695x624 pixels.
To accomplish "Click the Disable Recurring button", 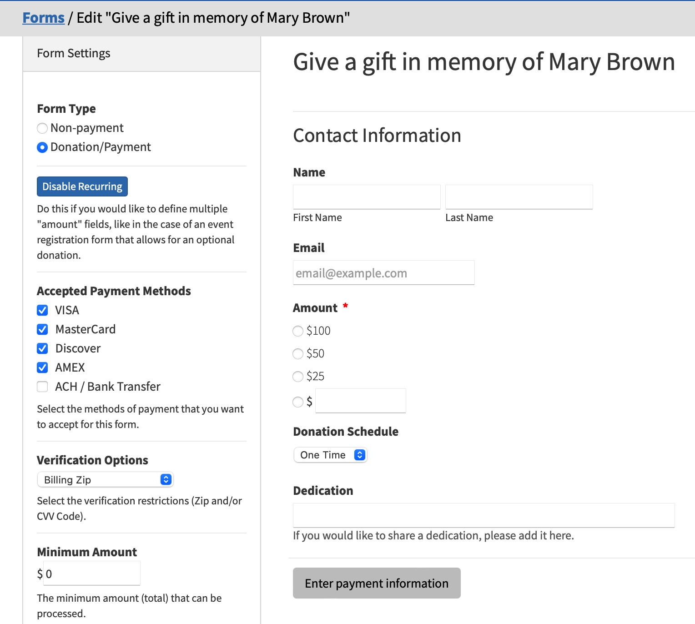I will coord(82,186).
